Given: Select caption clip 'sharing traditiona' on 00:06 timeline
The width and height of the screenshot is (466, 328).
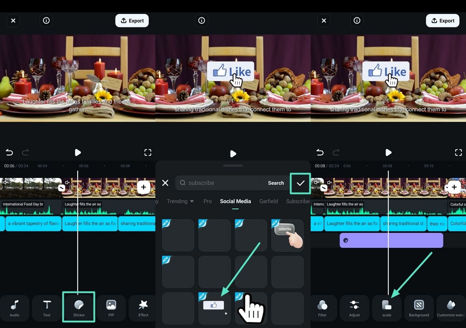Looking at the screenshot, I should 137,223.
